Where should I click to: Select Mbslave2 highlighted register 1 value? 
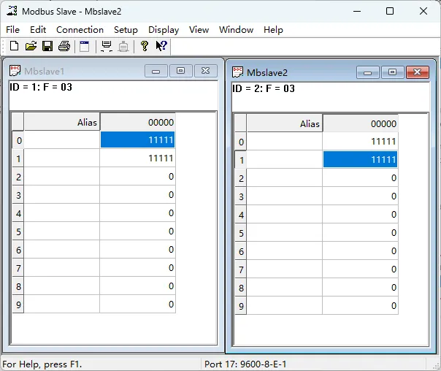(360, 159)
